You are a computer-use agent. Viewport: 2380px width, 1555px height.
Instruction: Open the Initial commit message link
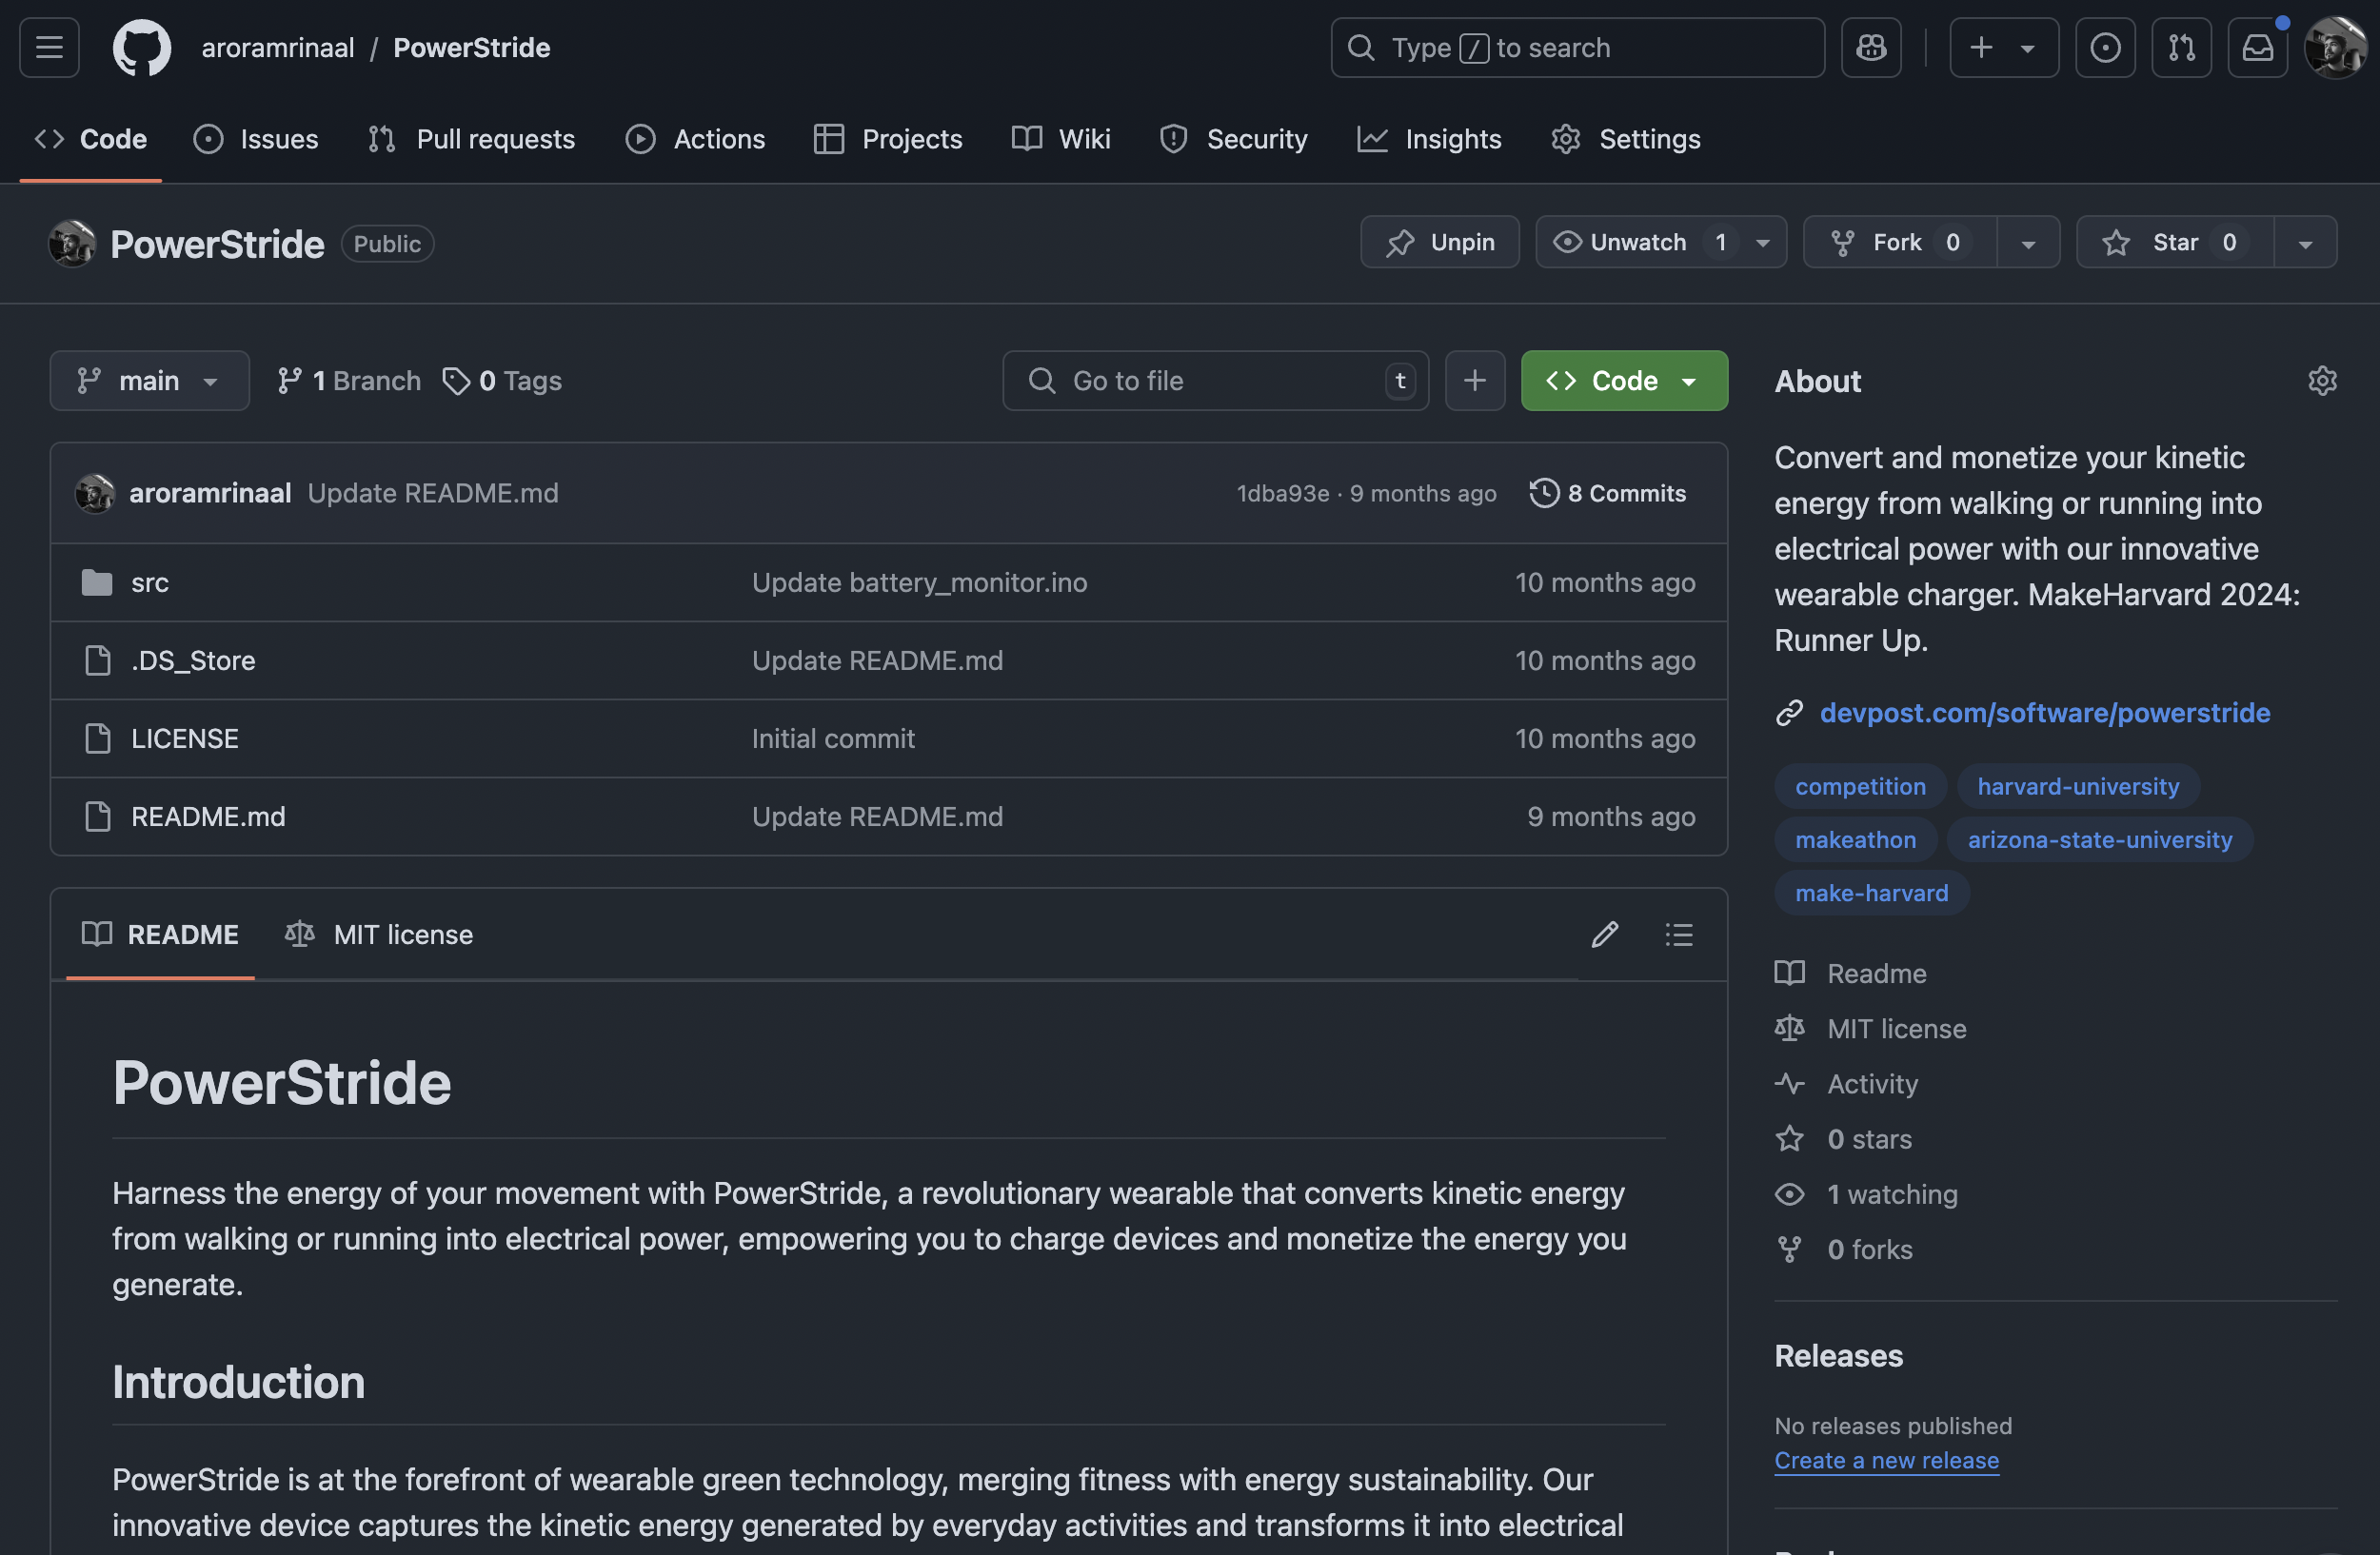(833, 738)
